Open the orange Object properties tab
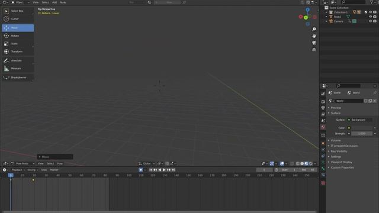This screenshot has width=379, height=213. pos(323,143)
